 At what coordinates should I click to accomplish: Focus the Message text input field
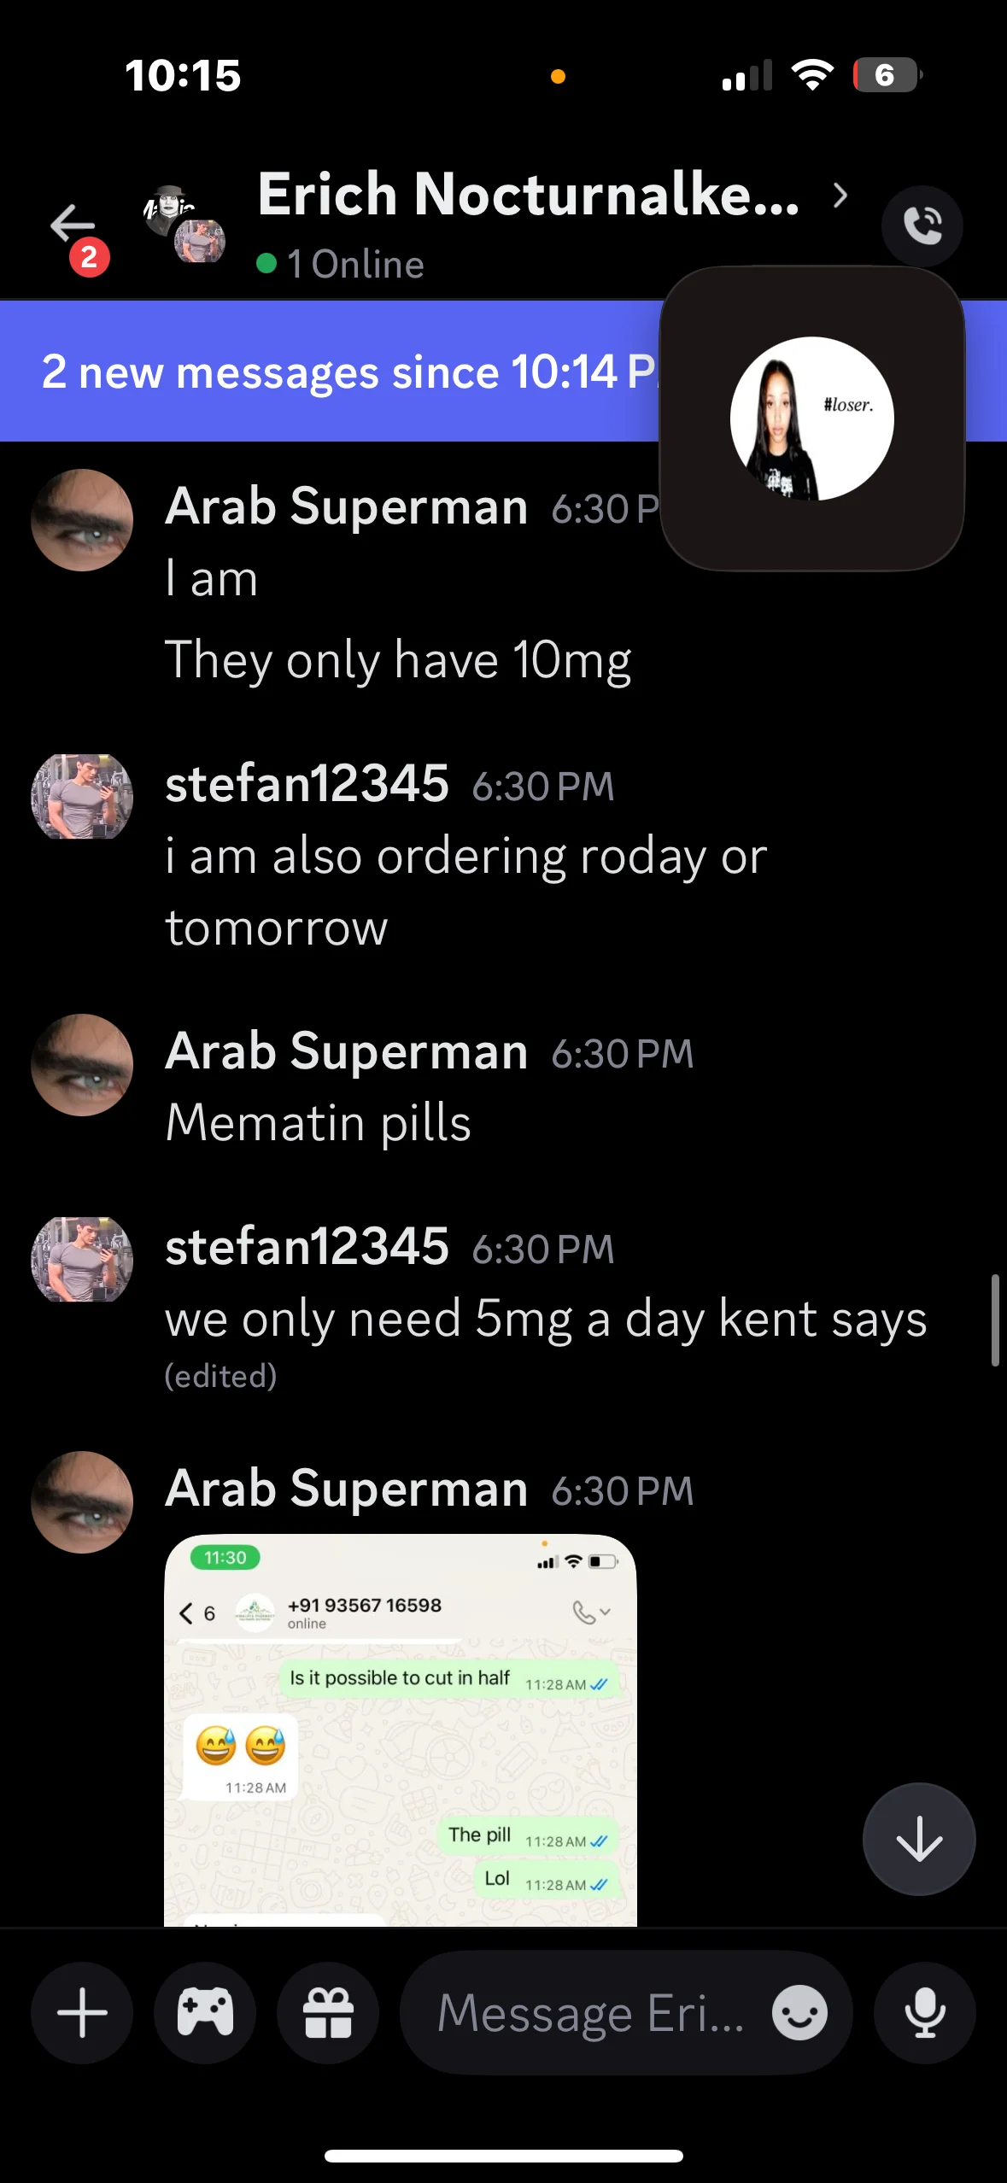click(x=589, y=2013)
